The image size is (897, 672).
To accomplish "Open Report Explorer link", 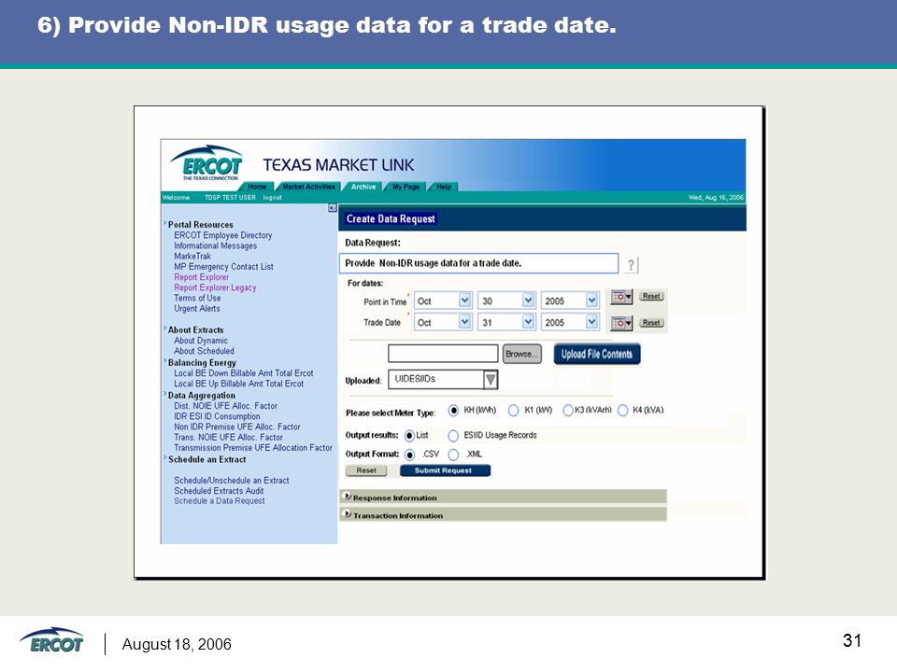I will 202,277.
